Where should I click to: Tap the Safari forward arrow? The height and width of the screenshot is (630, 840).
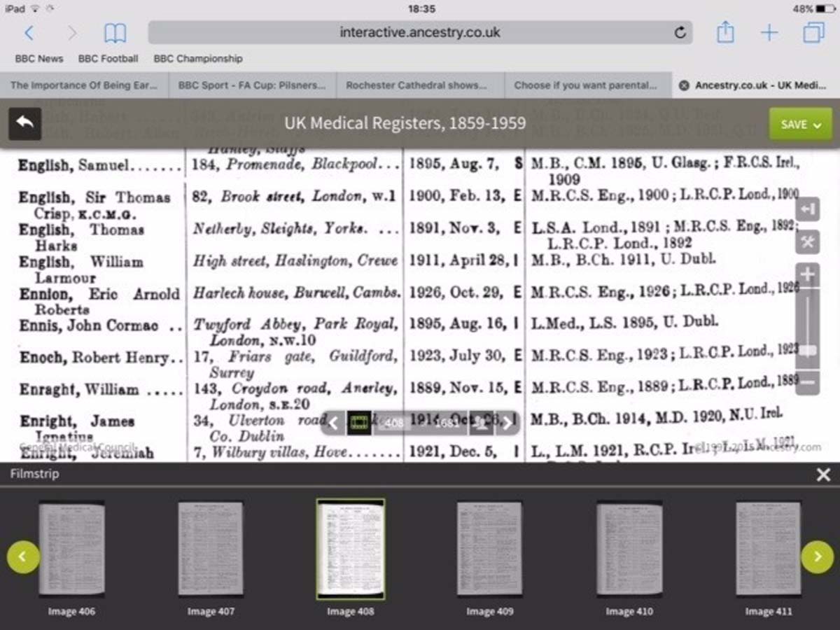coord(71,32)
